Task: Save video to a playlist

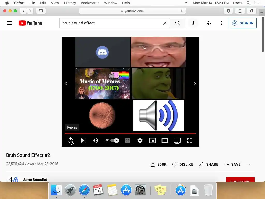Action: click(x=232, y=164)
